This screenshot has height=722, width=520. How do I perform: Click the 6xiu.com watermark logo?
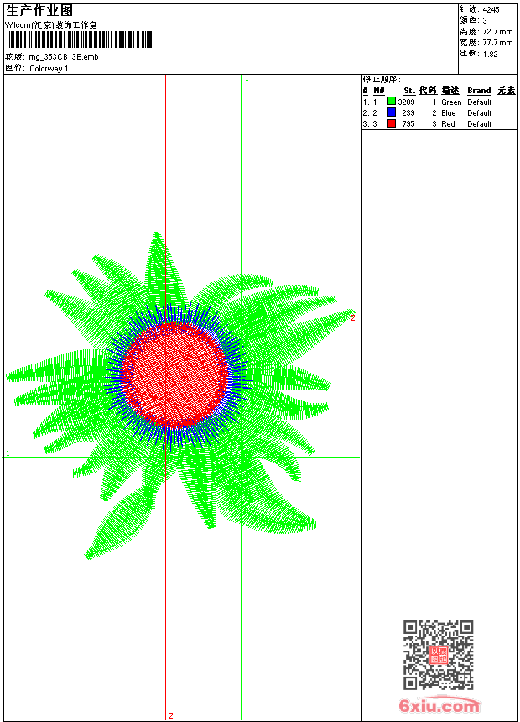click(x=439, y=706)
